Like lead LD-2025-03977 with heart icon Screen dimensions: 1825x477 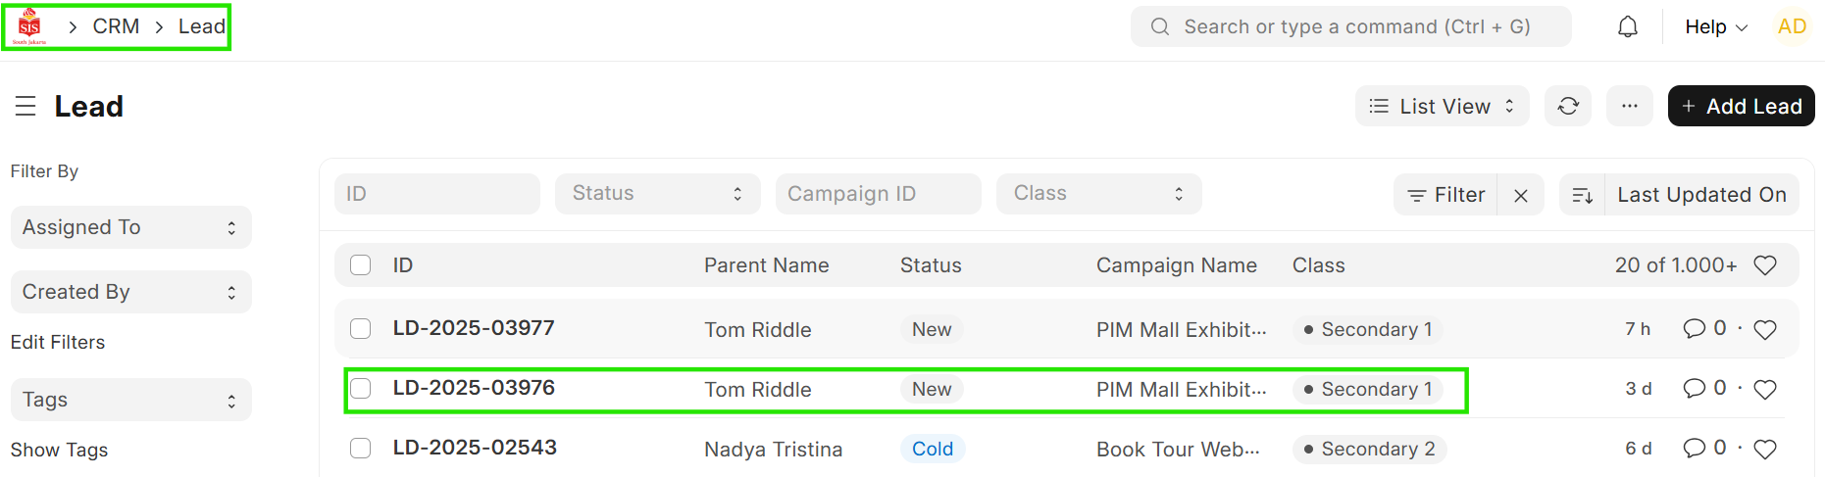click(1764, 330)
